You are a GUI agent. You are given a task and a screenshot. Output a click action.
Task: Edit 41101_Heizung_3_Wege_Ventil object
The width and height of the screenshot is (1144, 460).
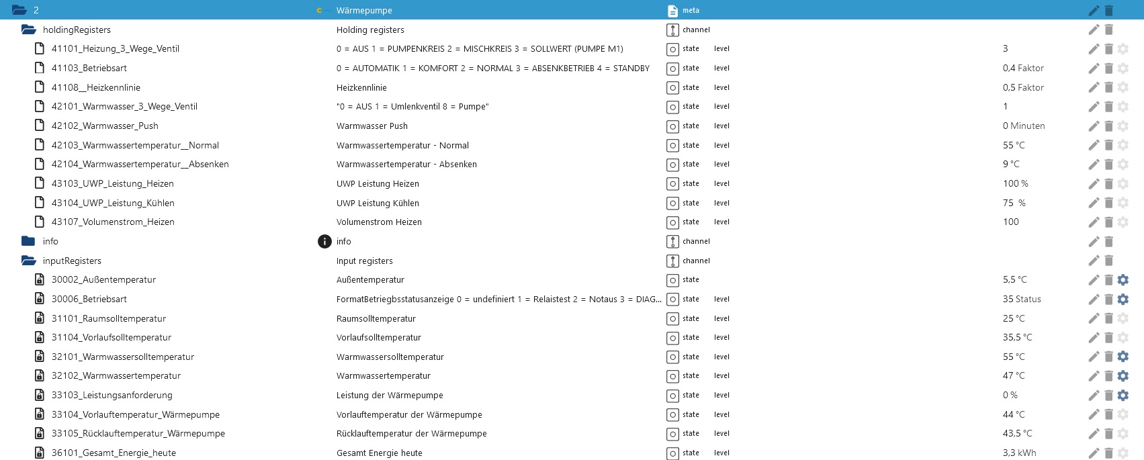click(1094, 49)
